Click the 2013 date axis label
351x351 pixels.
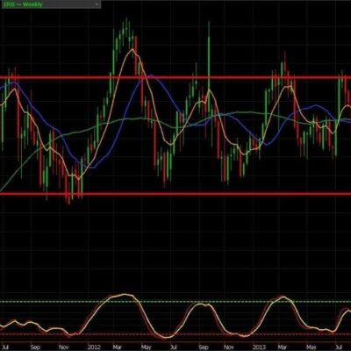259,347
